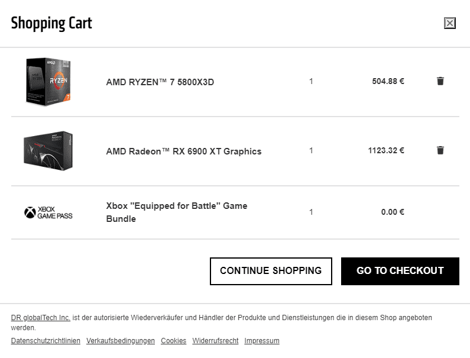Remove Radeon RX 6900 XT via trash icon
Screen dimensions: 470x358
click(x=440, y=150)
